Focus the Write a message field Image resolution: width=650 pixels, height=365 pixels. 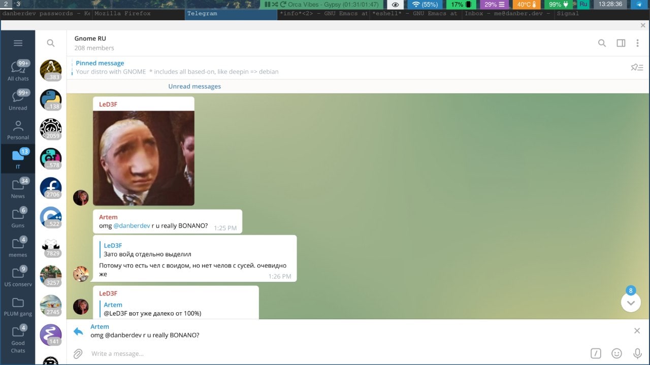coord(335,353)
